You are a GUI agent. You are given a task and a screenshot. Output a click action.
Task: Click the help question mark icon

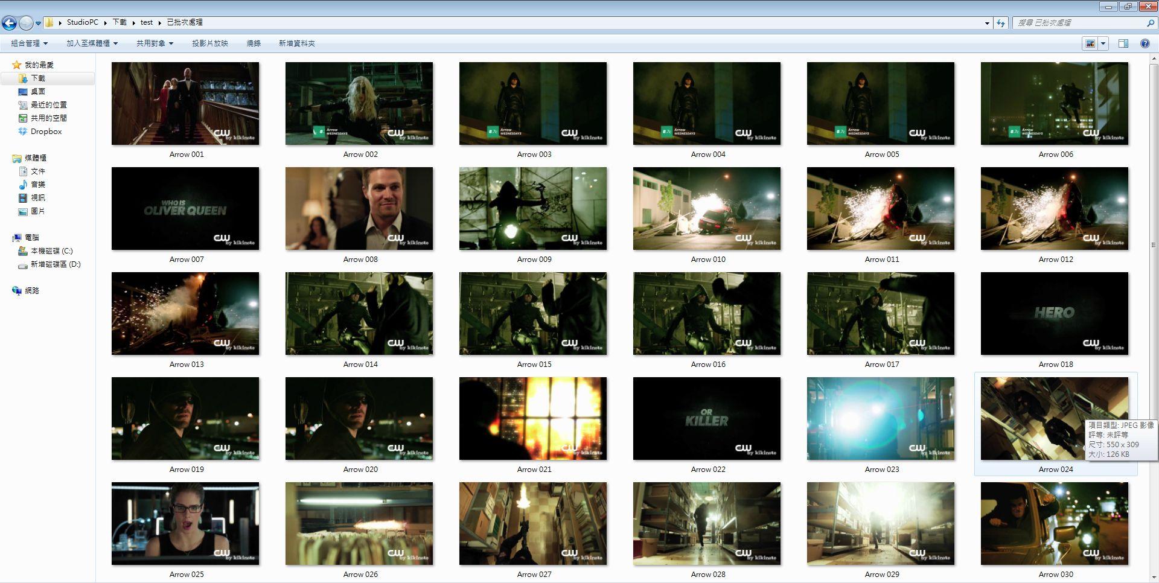(1145, 43)
